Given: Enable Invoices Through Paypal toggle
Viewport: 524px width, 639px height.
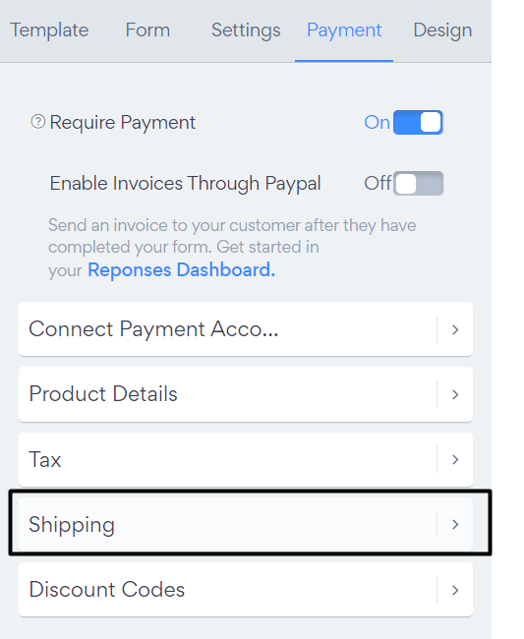Looking at the screenshot, I should 418,184.
